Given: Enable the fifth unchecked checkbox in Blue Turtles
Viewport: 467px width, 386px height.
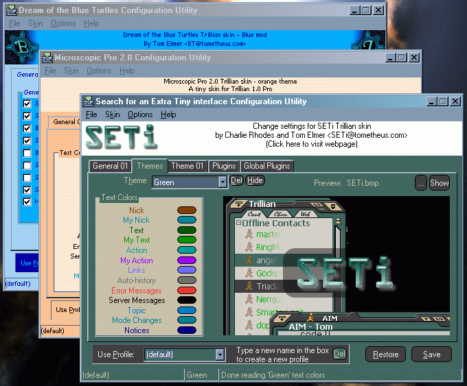Looking at the screenshot, I should tap(27, 153).
